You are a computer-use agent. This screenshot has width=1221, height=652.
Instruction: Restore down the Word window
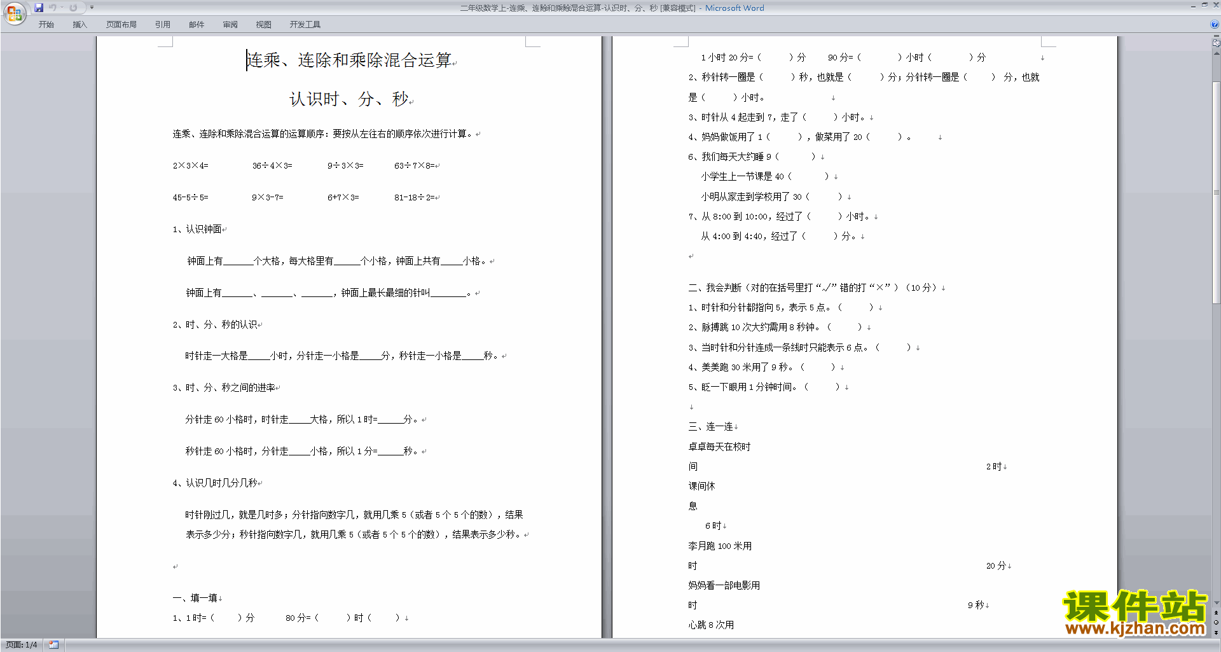tap(1204, 5)
